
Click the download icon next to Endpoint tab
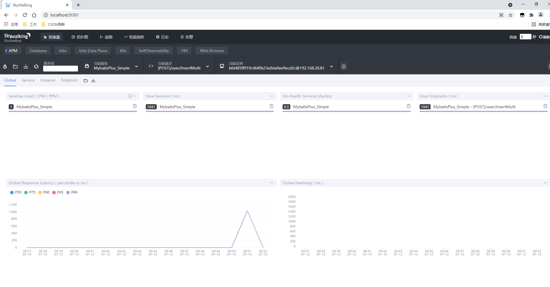point(93,81)
